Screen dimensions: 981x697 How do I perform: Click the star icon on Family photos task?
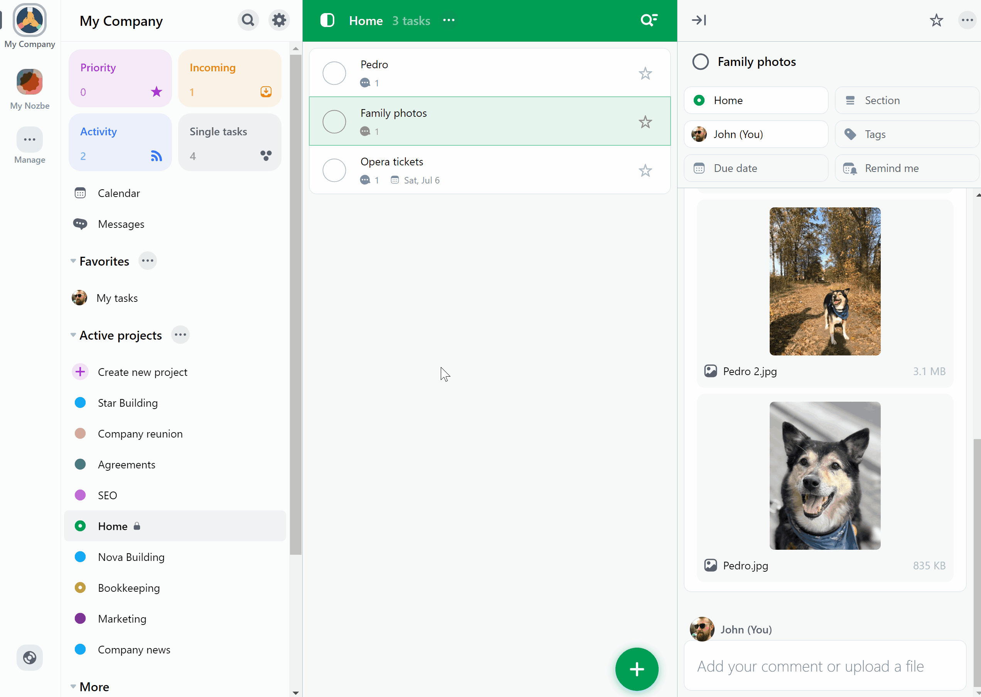pos(644,121)
